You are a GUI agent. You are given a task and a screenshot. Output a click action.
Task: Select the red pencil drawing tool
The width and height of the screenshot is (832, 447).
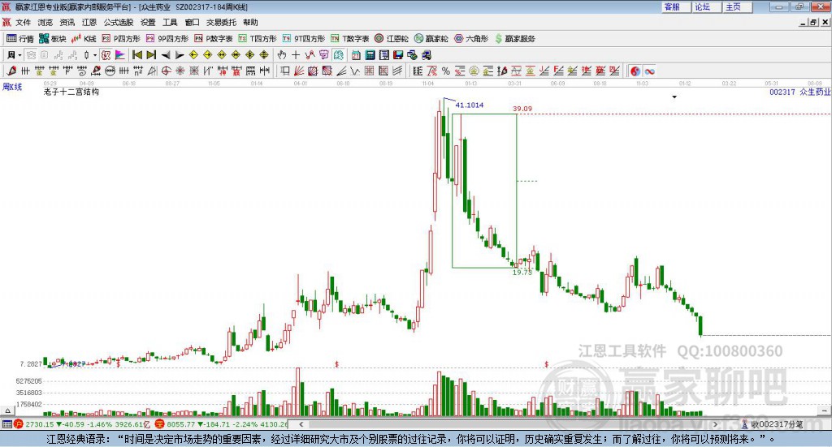point(11,71)
